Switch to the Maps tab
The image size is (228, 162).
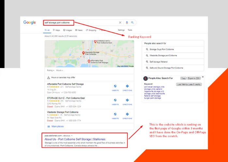tap(56, 30)
